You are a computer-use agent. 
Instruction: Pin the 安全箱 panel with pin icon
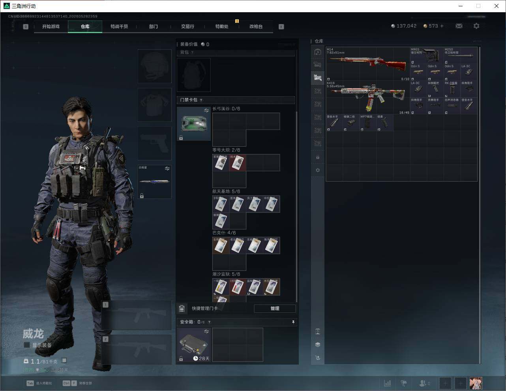[293, 322]
